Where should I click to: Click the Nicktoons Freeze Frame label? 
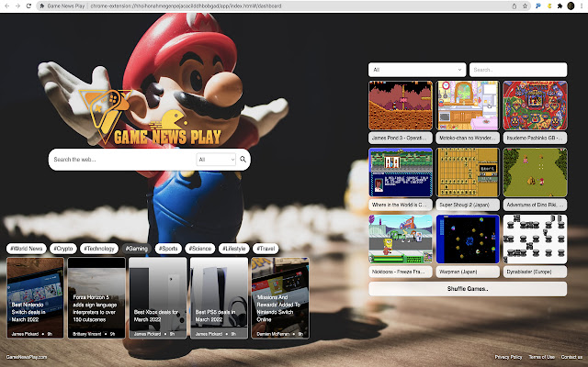[401, 272]
